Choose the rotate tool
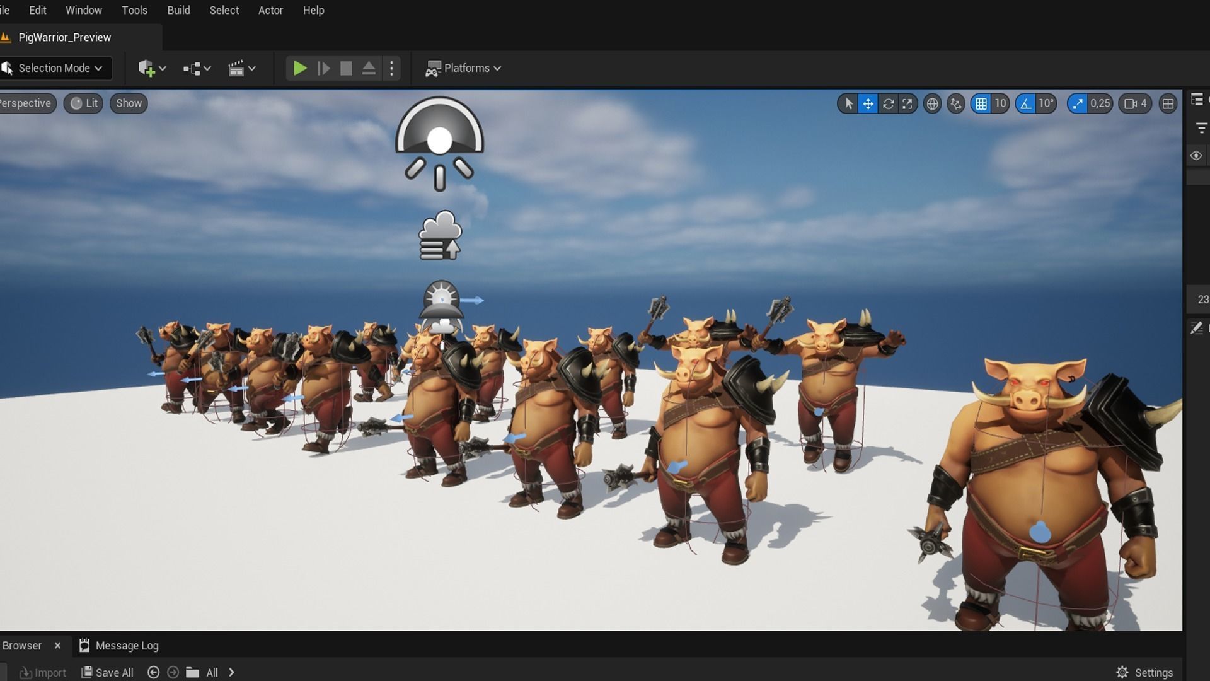 (x=888, y=104)
